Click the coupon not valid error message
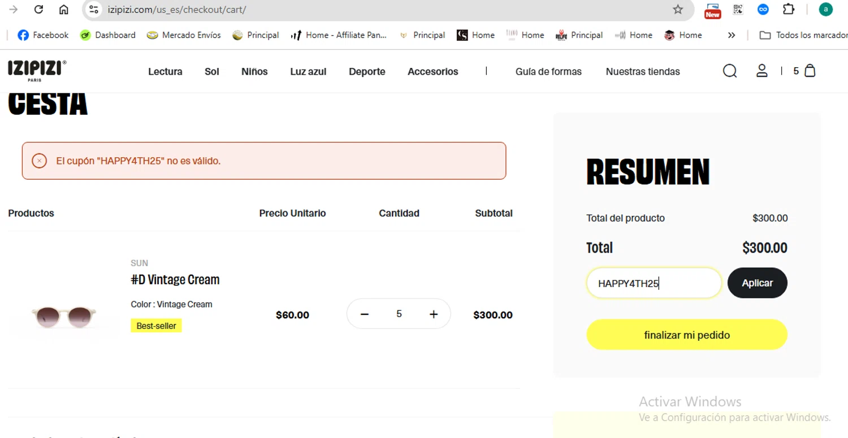848x438 pixels. pyautogui.click(x=139, y=161)
